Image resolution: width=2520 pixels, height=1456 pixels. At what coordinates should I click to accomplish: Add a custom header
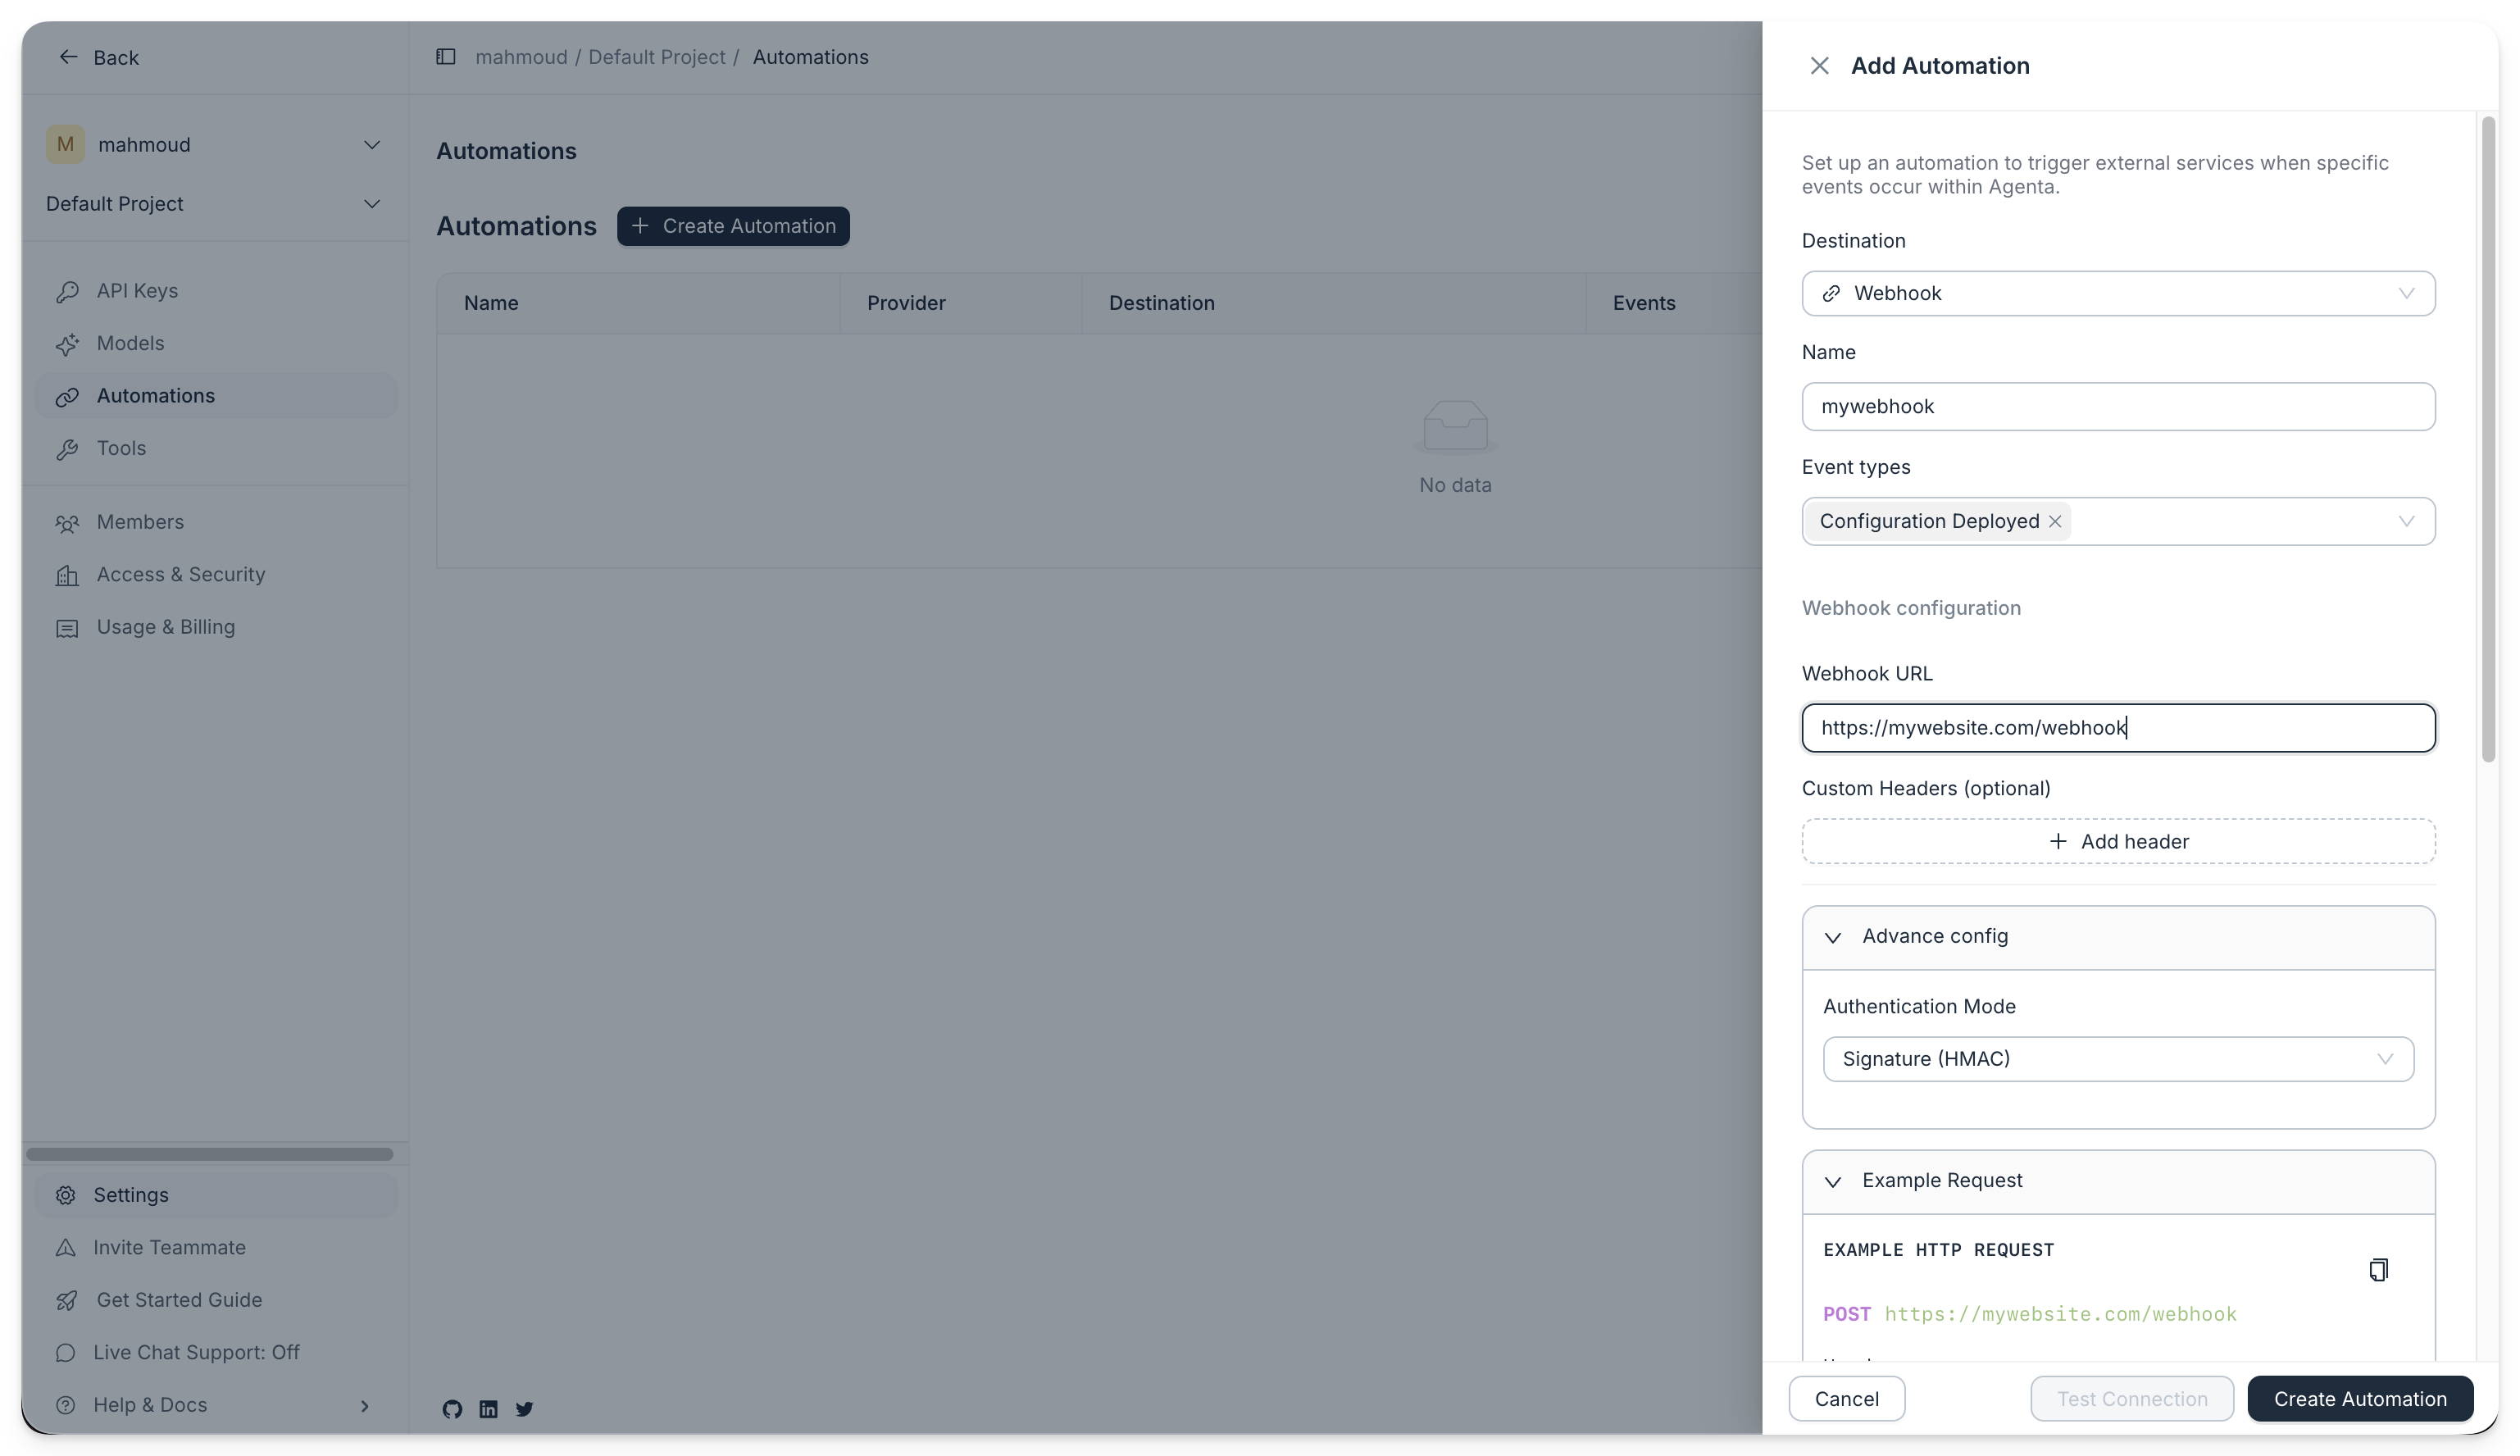pyautogui.click(x=2117, y=841)
